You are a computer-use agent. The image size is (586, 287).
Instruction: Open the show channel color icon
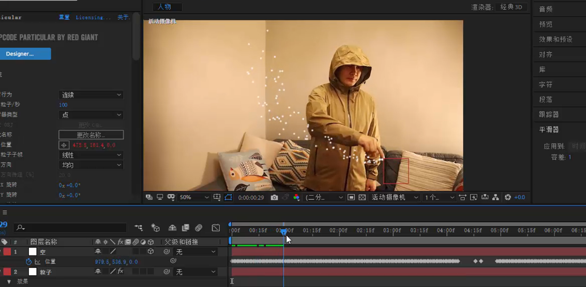point(296,197)
